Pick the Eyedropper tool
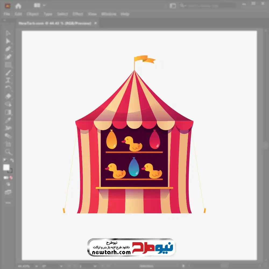Screen dimensions: 269x269 pos(8,120)
